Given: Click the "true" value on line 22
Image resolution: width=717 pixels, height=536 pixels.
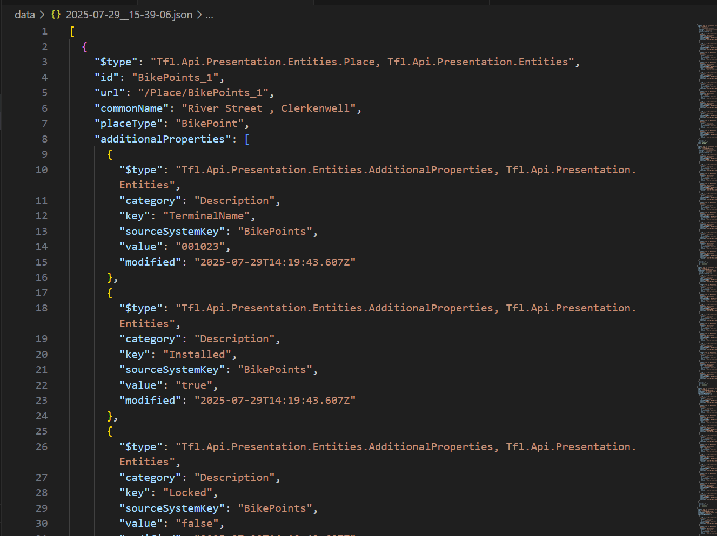Looking at the screenshot, I should point(194,385).
